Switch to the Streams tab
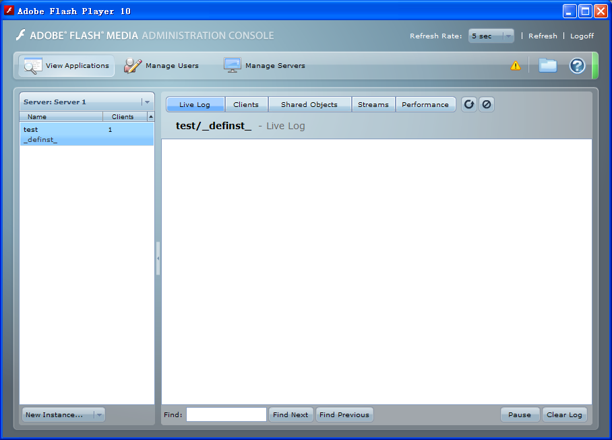 point(373,104)
